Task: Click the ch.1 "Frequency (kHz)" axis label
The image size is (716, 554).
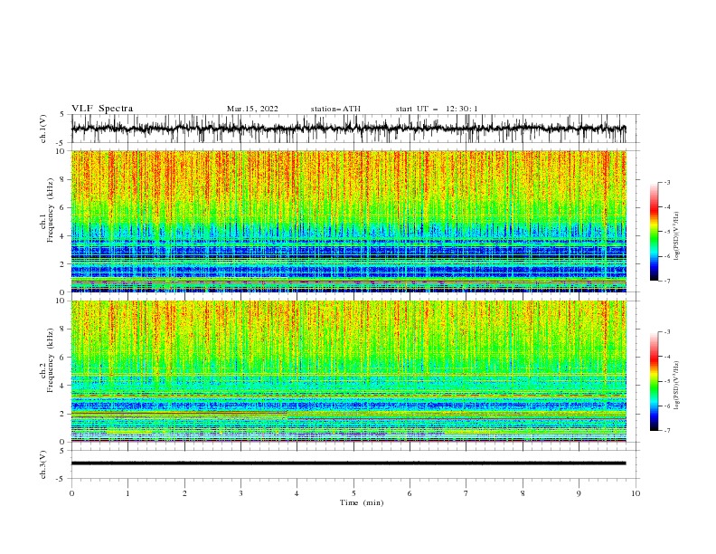Action: pyautogui.click(x=51, y=210)
